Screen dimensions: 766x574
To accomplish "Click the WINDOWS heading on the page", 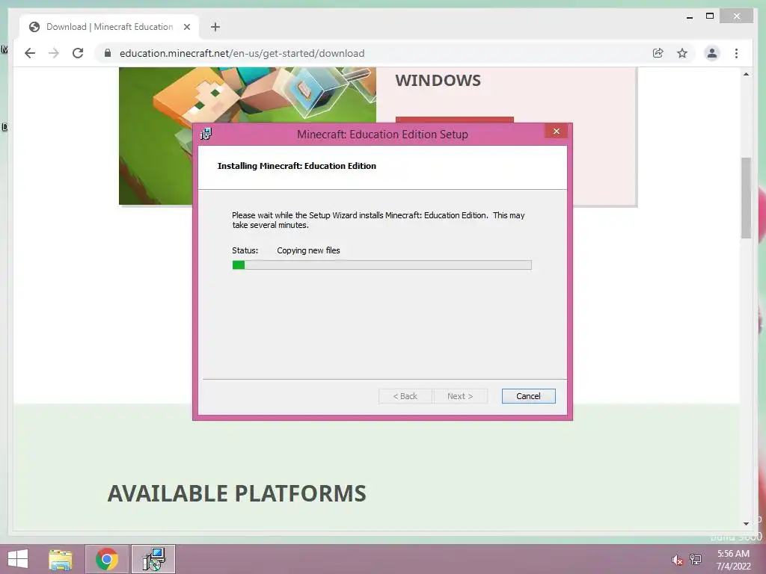I will point(438,81).
